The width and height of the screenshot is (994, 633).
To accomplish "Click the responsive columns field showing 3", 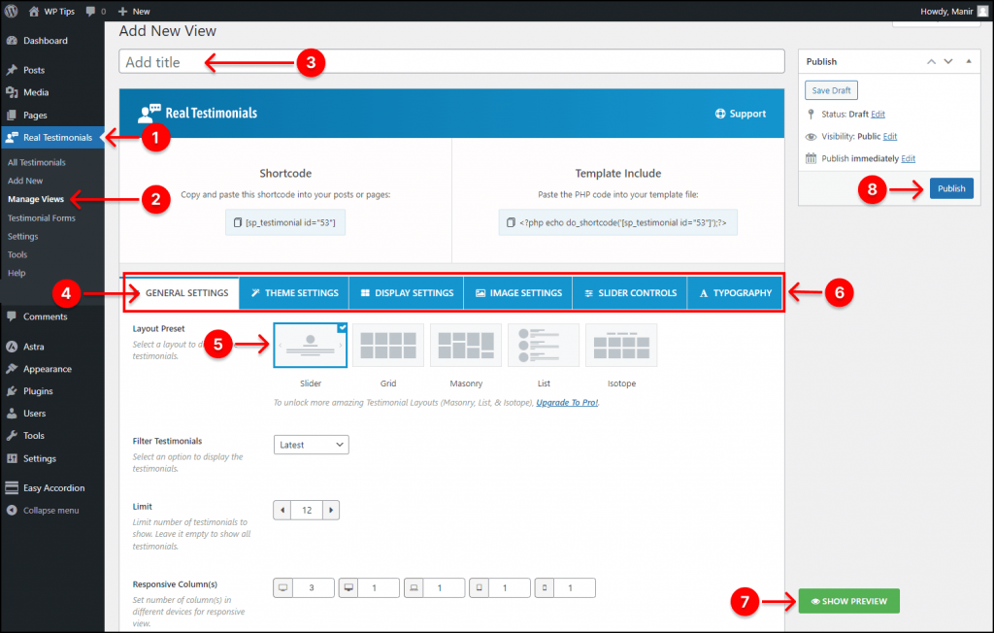I will 312,588.
